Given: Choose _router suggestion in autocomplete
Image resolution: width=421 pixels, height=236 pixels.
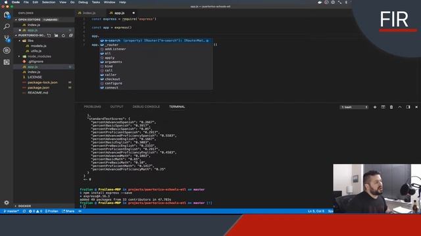Looking at the screenshot, I should (157, 45).
